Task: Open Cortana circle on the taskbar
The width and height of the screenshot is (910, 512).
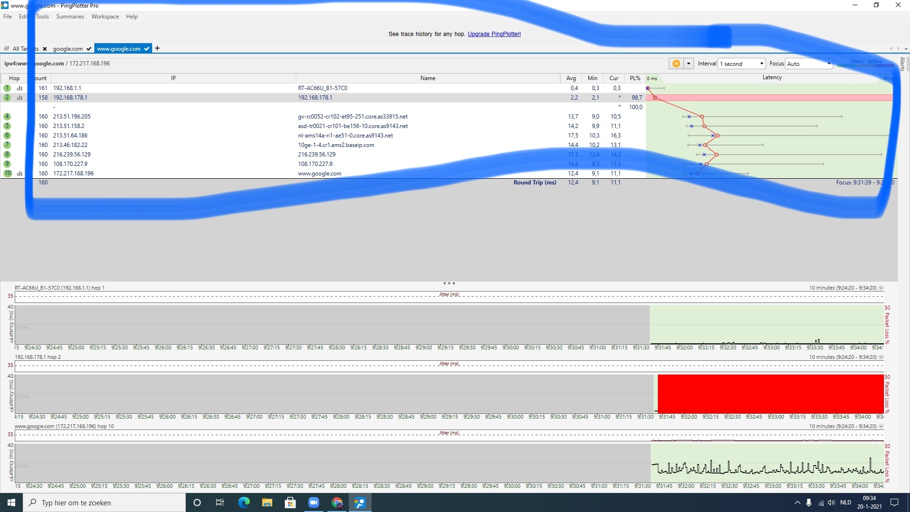Action: tap(197, 503)
